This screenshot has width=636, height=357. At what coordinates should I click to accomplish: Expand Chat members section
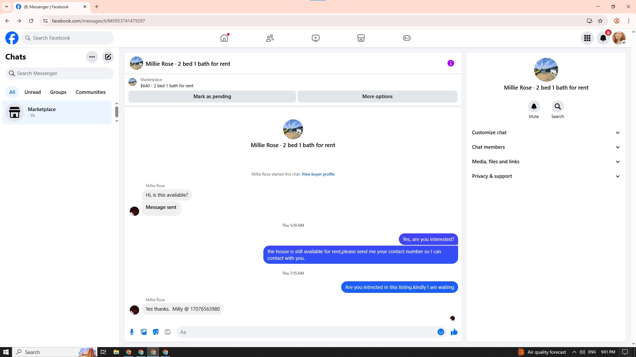pyautogui.click(x=546, y=147)
